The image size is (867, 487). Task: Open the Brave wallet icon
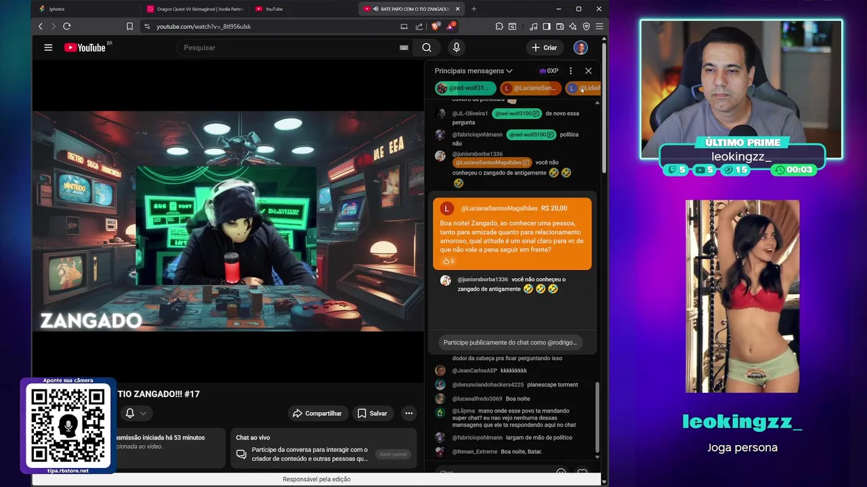pyautogui.click(x=559, y=26)
